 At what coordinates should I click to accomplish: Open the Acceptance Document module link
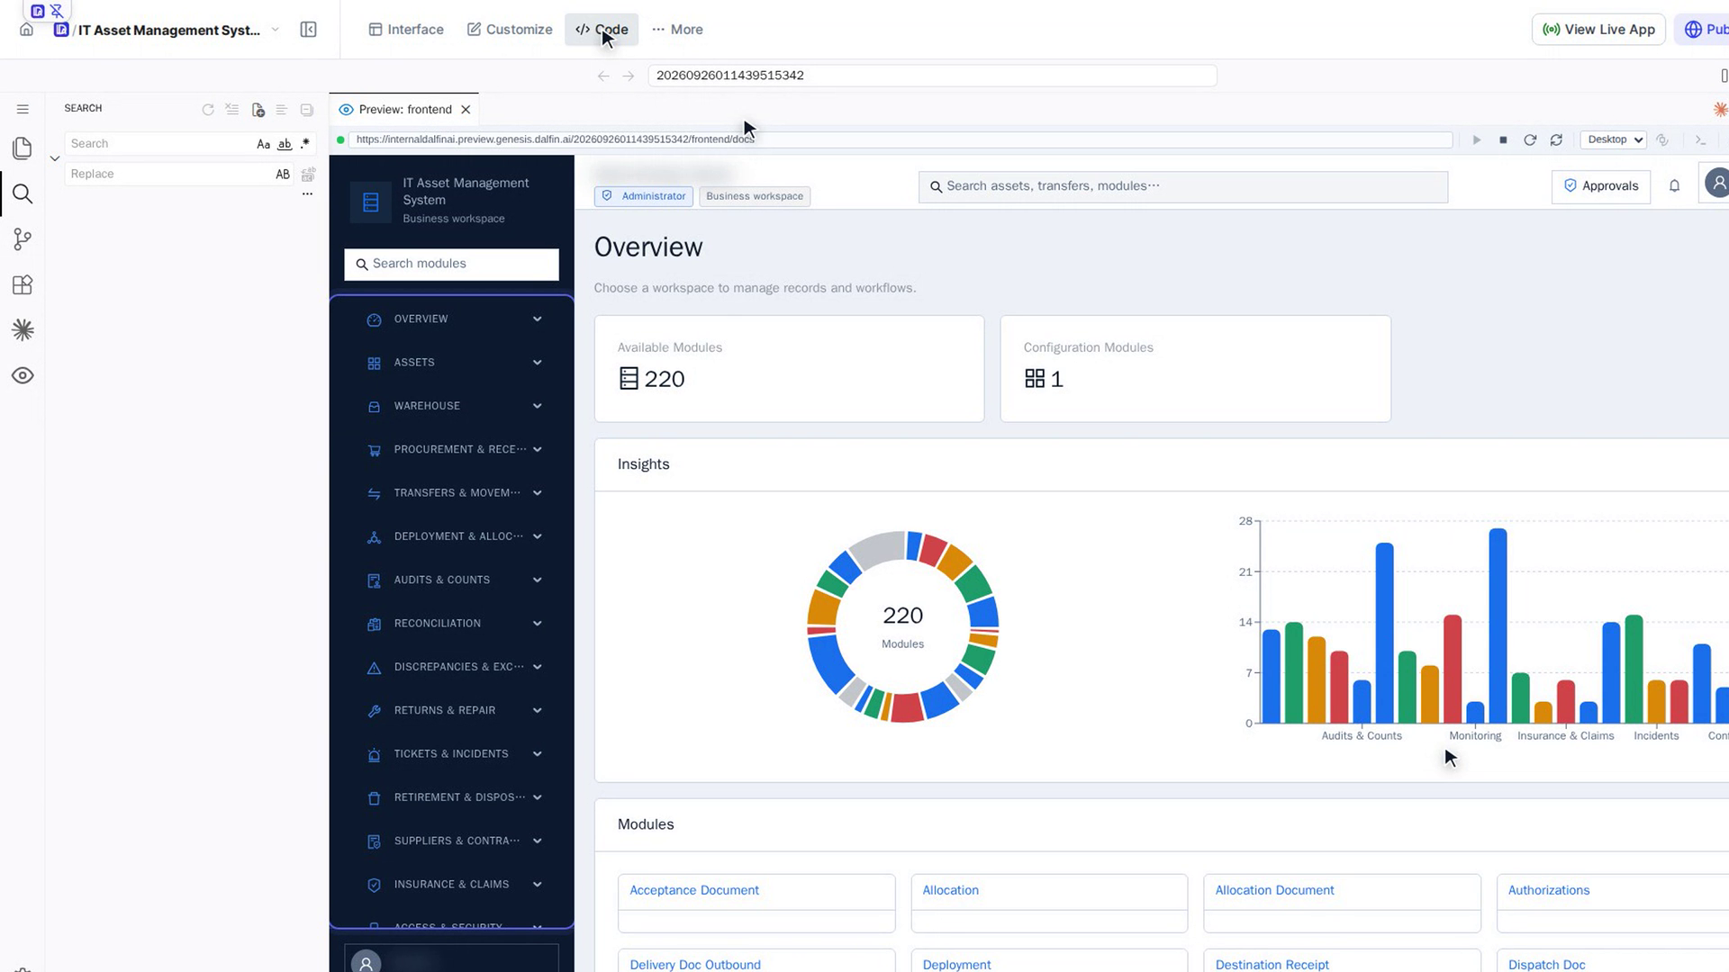coord(694,890)
